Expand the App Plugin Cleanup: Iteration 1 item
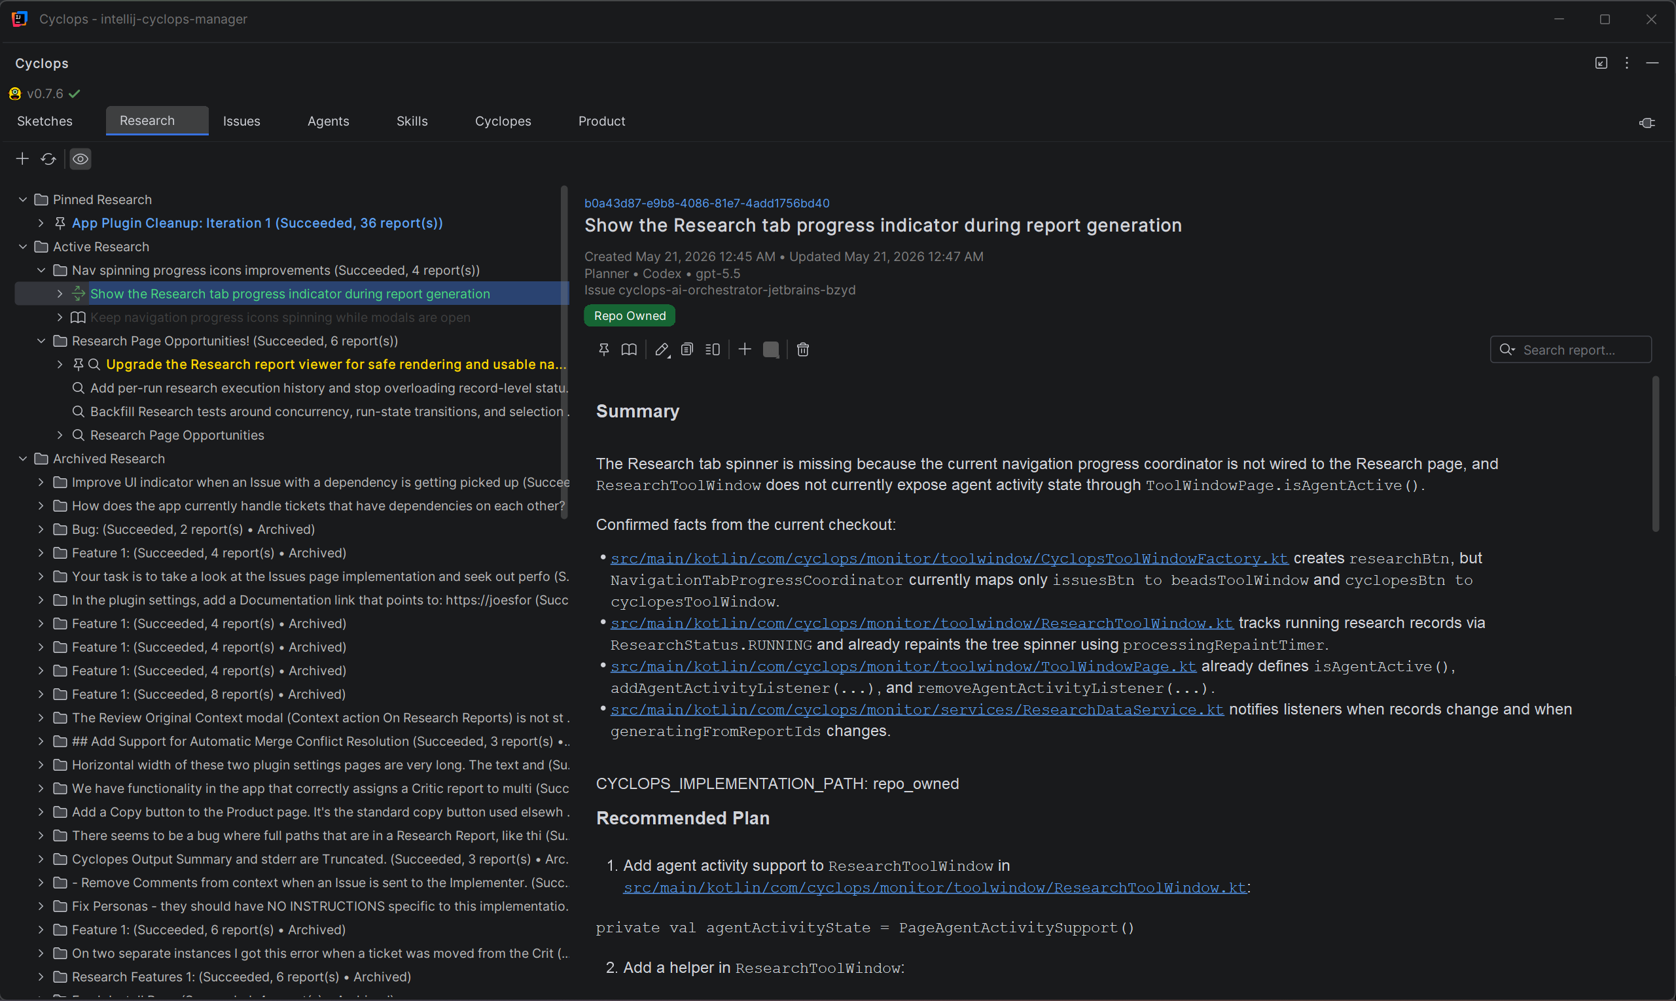The width and height of the screenshot is (1676, 1001). coord(41,222)
